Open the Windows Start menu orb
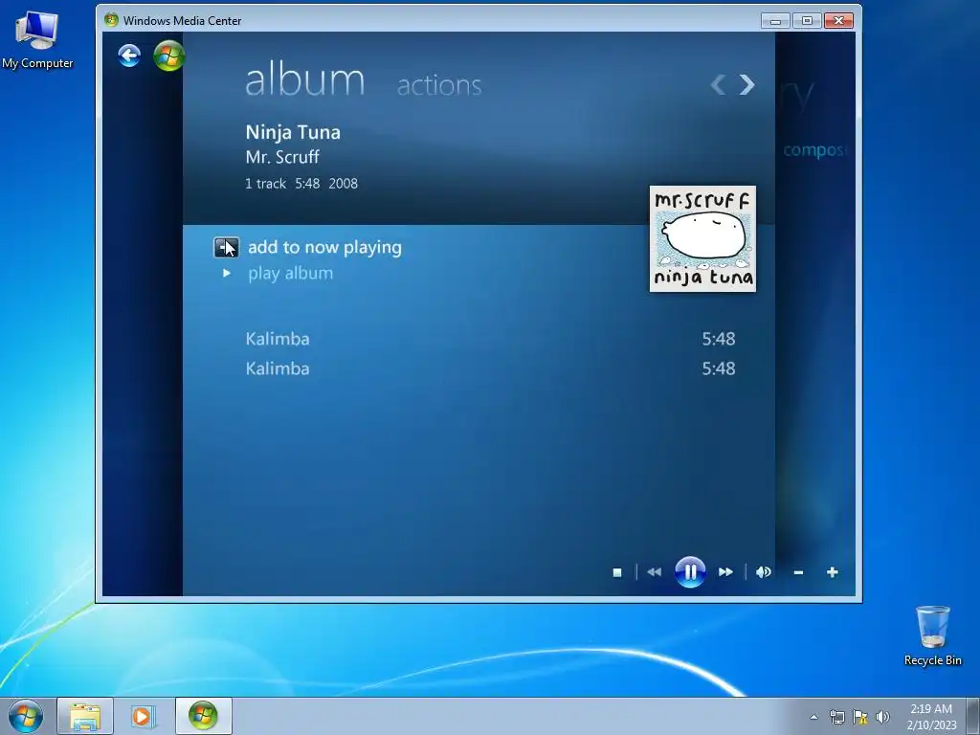Viewport: 980px width, 735px height. click(x=26, y=716)
